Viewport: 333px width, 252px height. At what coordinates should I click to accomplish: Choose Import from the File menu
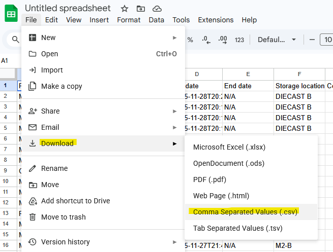tap(103, 70)
